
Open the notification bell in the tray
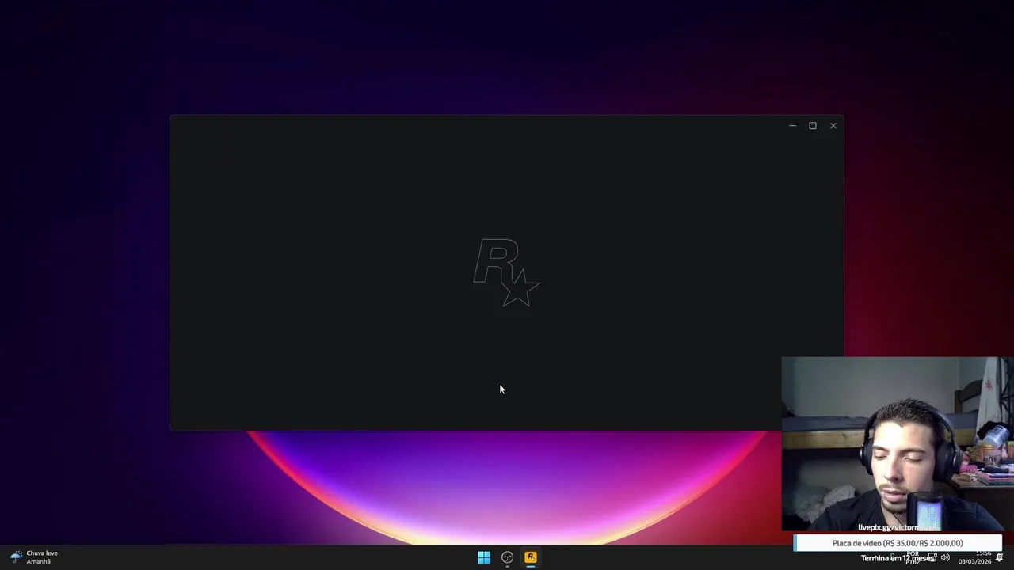click(1000, 557)
